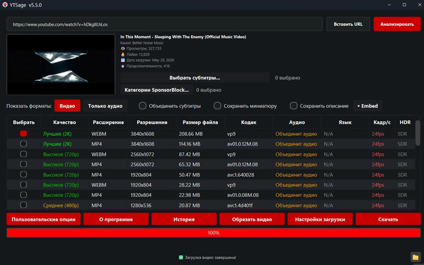Click the YouTube URL input field

(165, 24)
